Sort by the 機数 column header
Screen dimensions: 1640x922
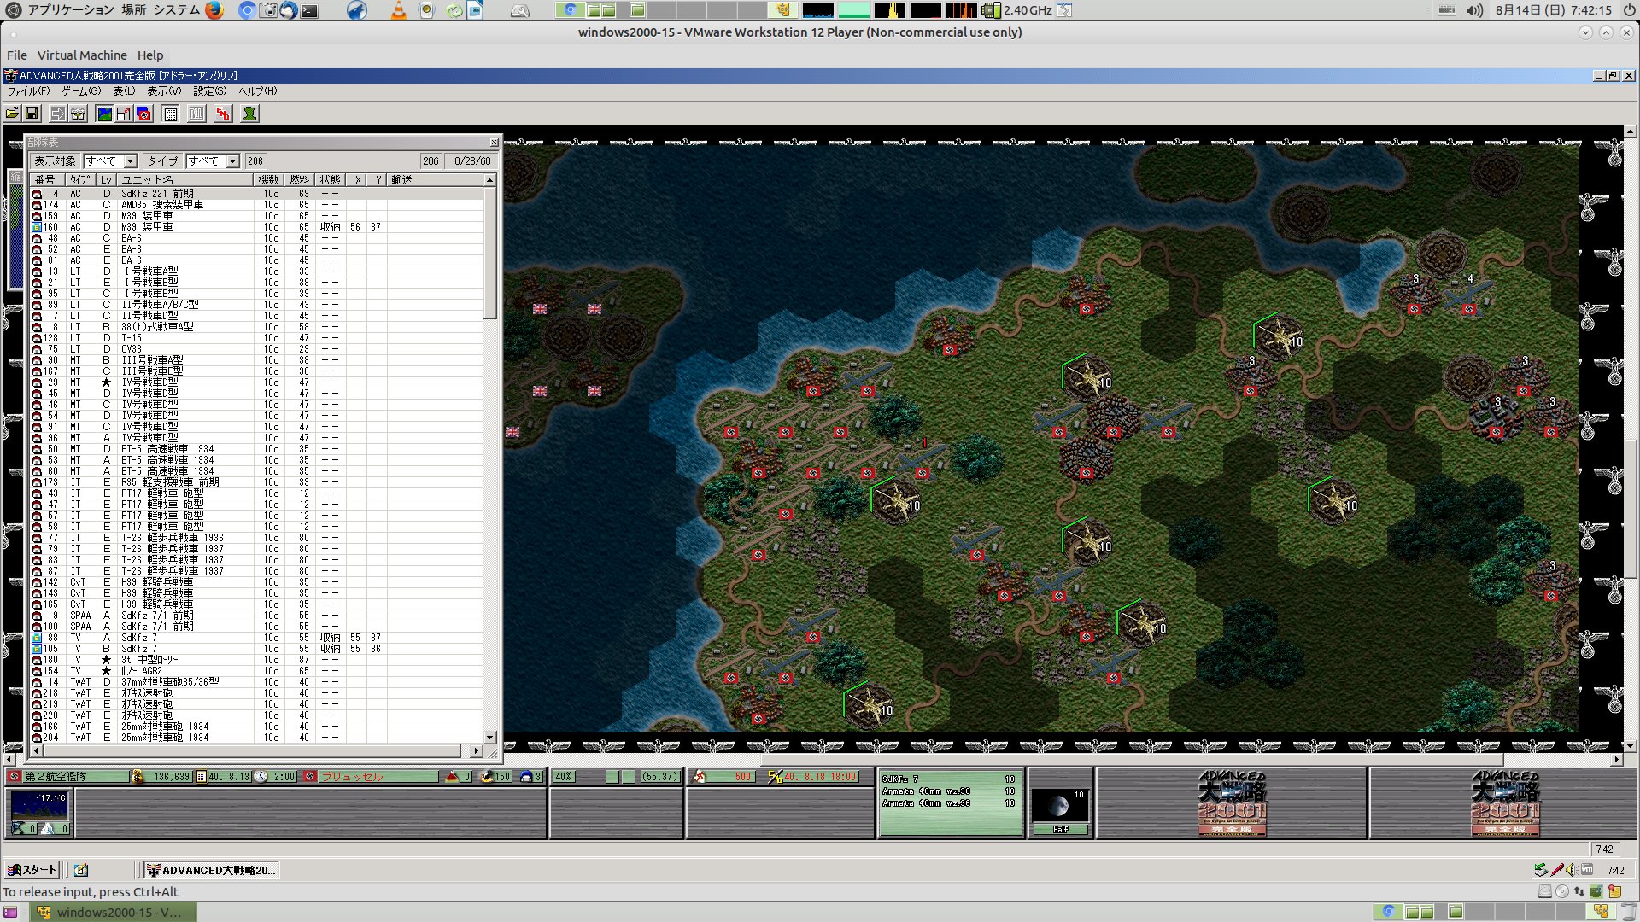pos(269,180)
